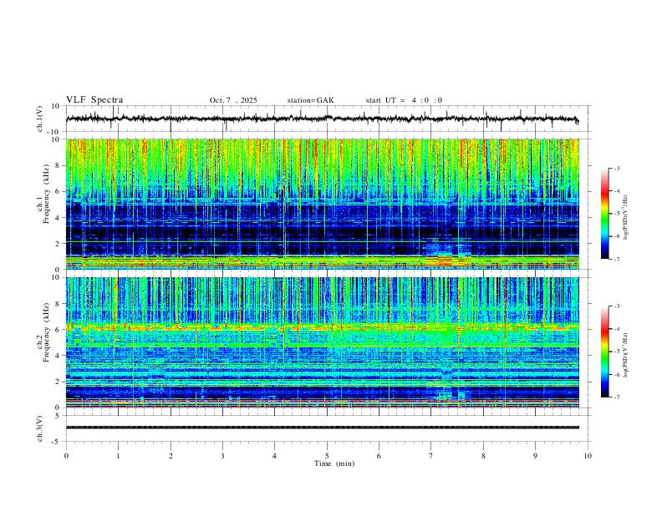Click the log(PSD) label beside ch.1 colorbar
This screenshot has height=511, width=662.
click(x=625, y=218)
